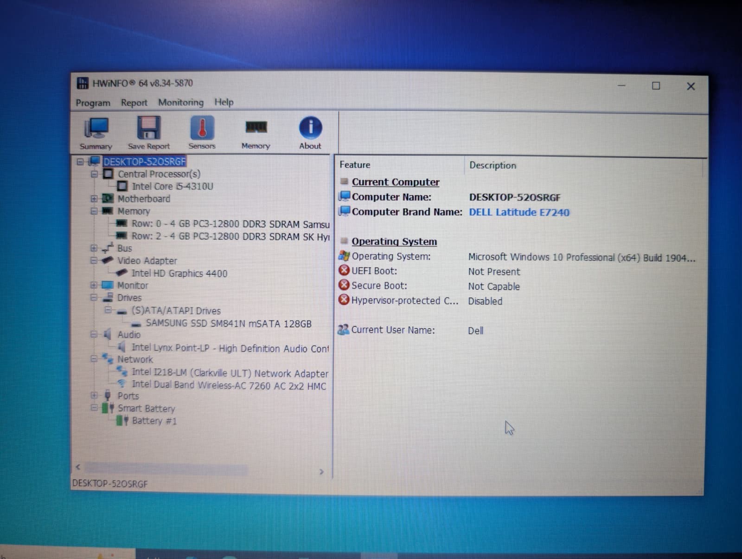This screenshot has height=559, width=742.
Task: Click the Memory node icon
Action: (108, 210)
